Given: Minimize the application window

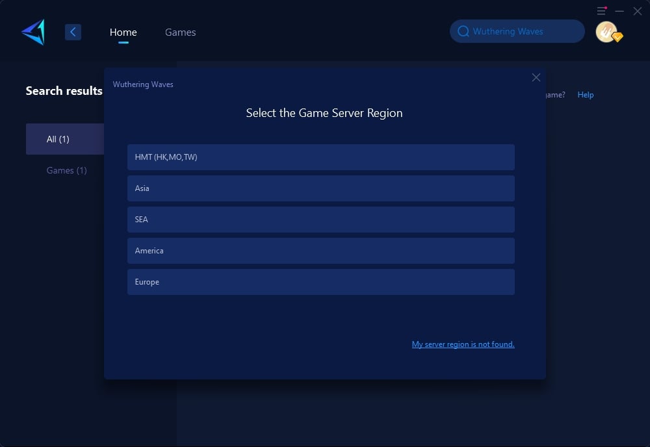Looking at the screenshot, I should click(x=619, y=11).
